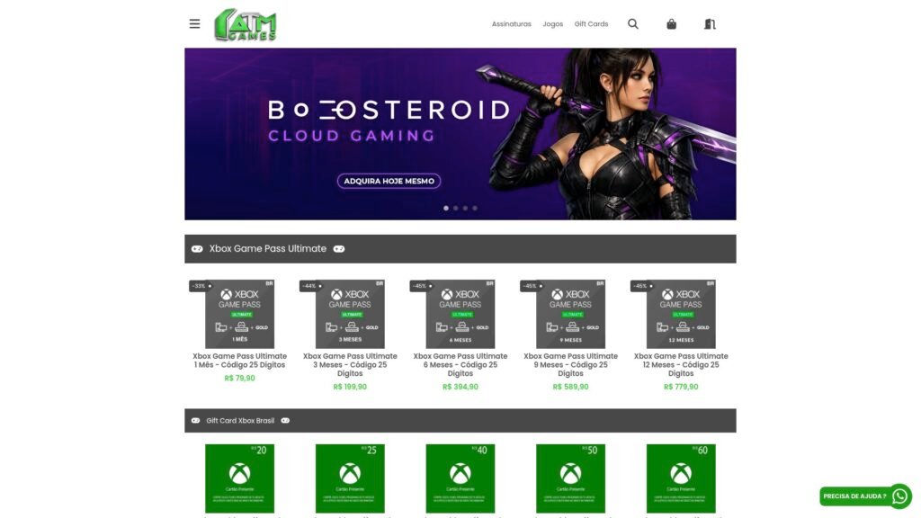Open the Assinaturas menu
This screenshot has height=518, width=921.
[511, 24]
